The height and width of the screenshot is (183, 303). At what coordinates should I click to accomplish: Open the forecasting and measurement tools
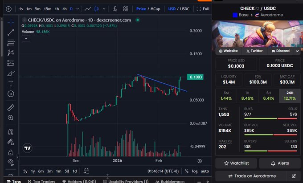(11, 63)
